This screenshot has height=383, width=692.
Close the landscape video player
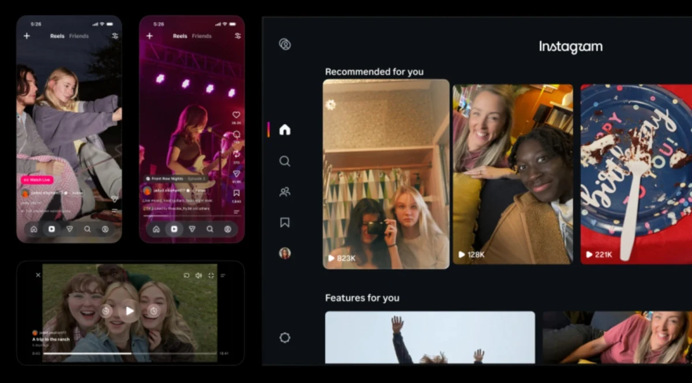(38, 275)
